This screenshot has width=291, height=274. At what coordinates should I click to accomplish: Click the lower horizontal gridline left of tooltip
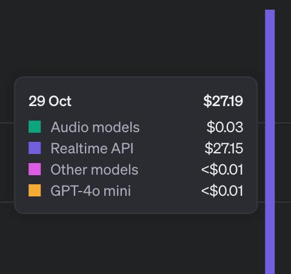coord(7,201)
